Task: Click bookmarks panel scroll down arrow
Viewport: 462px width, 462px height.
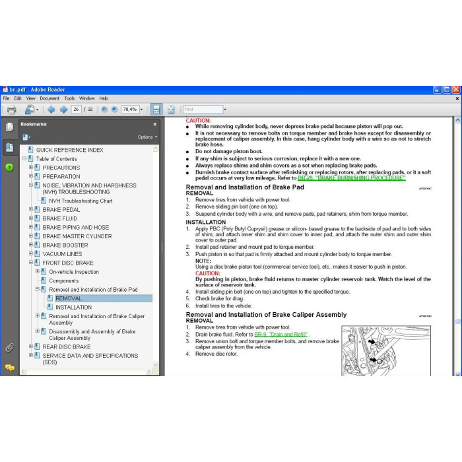Action: click(x=156, y=365)
